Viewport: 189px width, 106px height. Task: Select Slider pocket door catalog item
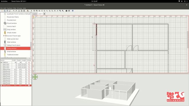pos(13,39)
